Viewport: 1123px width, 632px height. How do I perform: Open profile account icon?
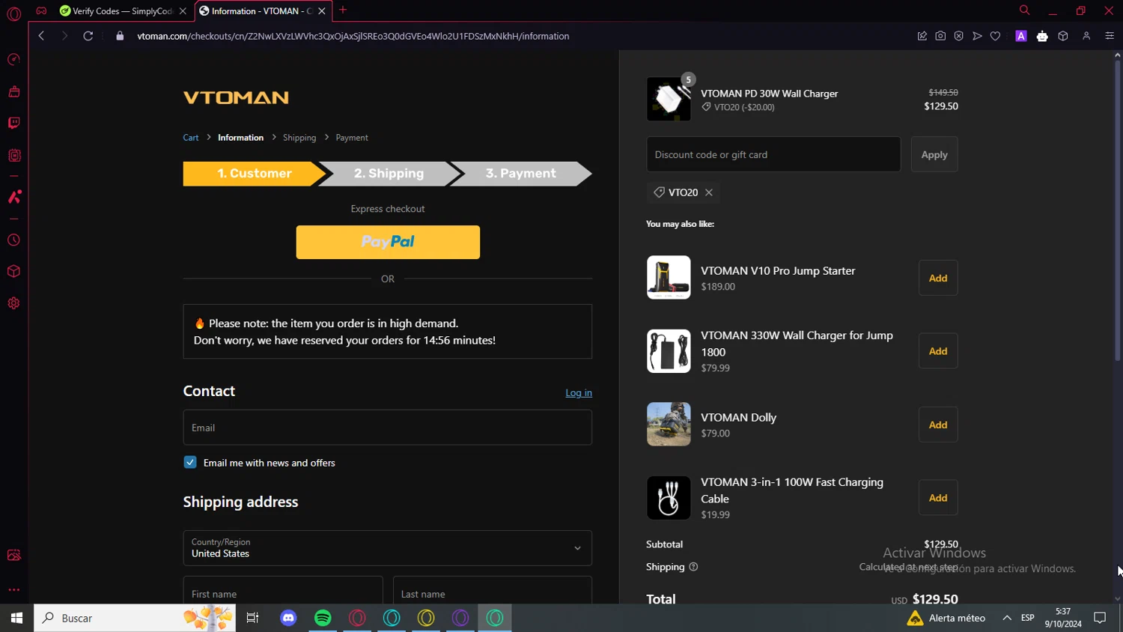[1086, 36]
